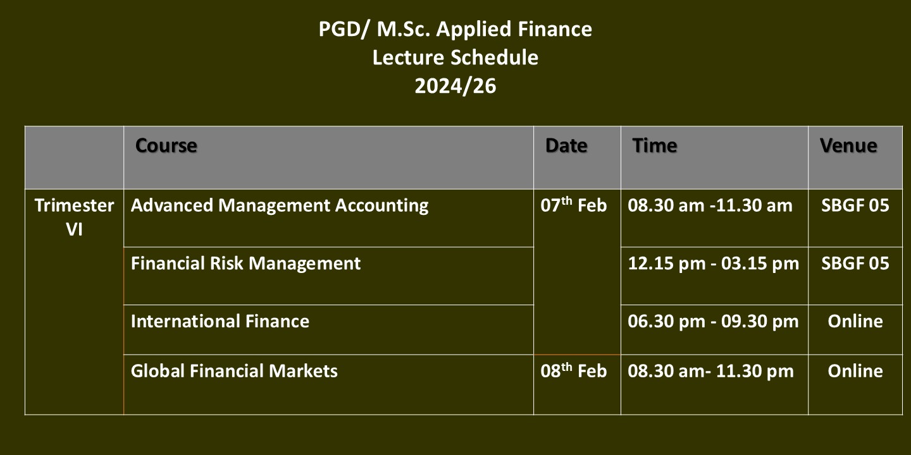Select the Online venue for Global Financial Markets

[x=855, y=371]
